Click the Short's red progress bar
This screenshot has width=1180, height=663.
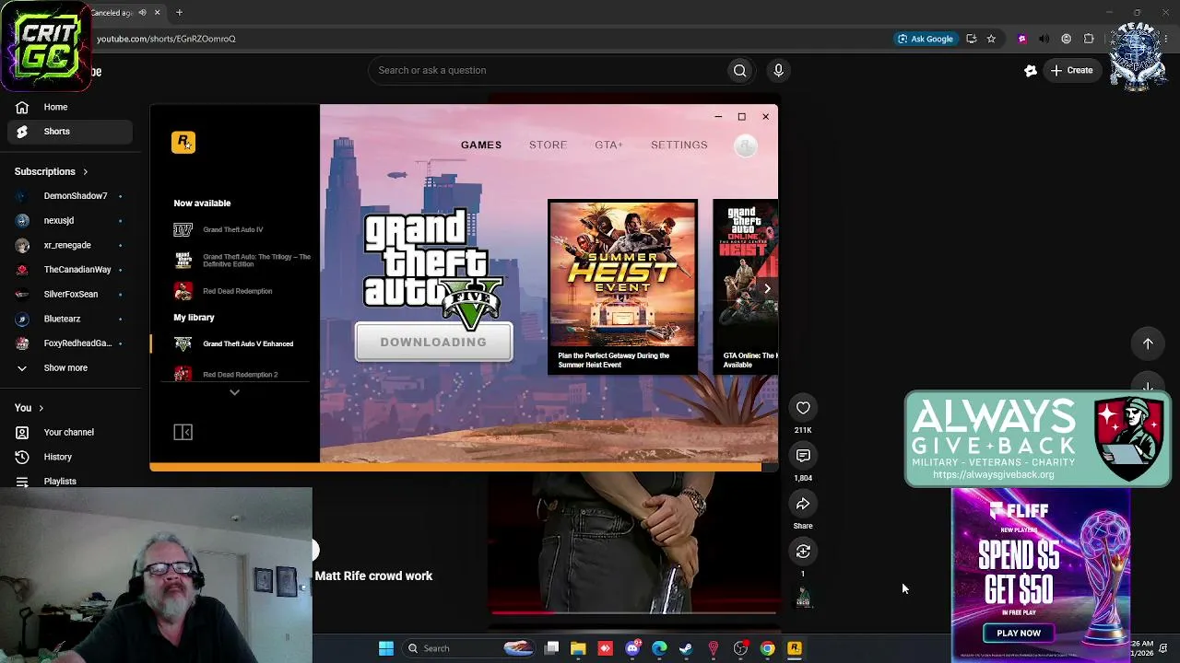tap(635, 611)
